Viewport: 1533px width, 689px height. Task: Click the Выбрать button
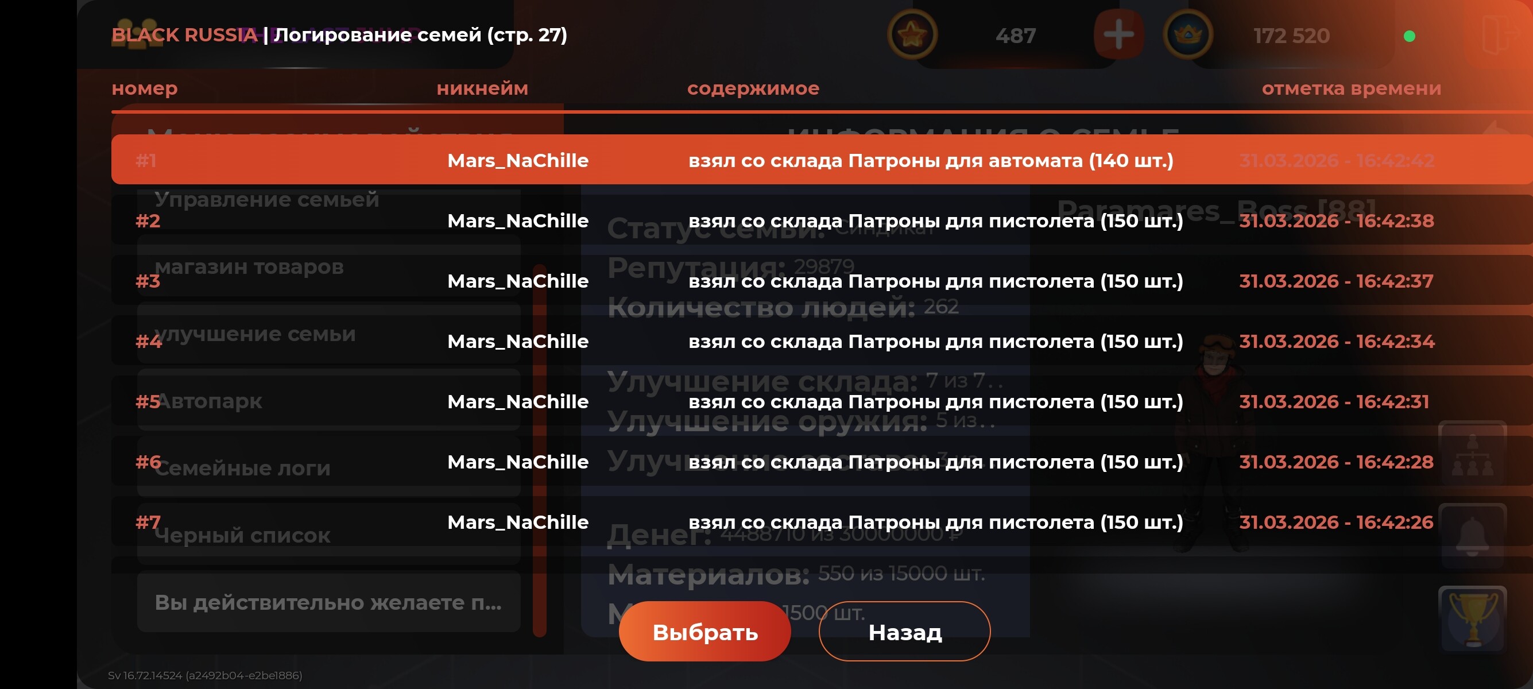pos(704,631)
